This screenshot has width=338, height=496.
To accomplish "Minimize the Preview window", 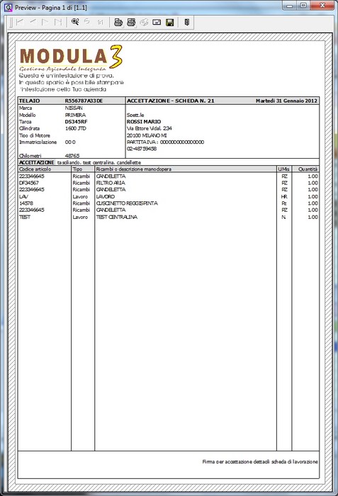I will [x=289, y=6].
